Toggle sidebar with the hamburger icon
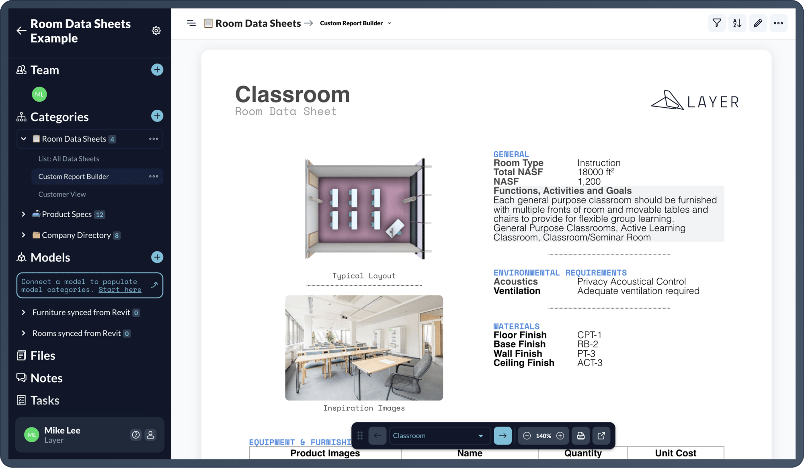The image size is (804, 468). point(191,23)
